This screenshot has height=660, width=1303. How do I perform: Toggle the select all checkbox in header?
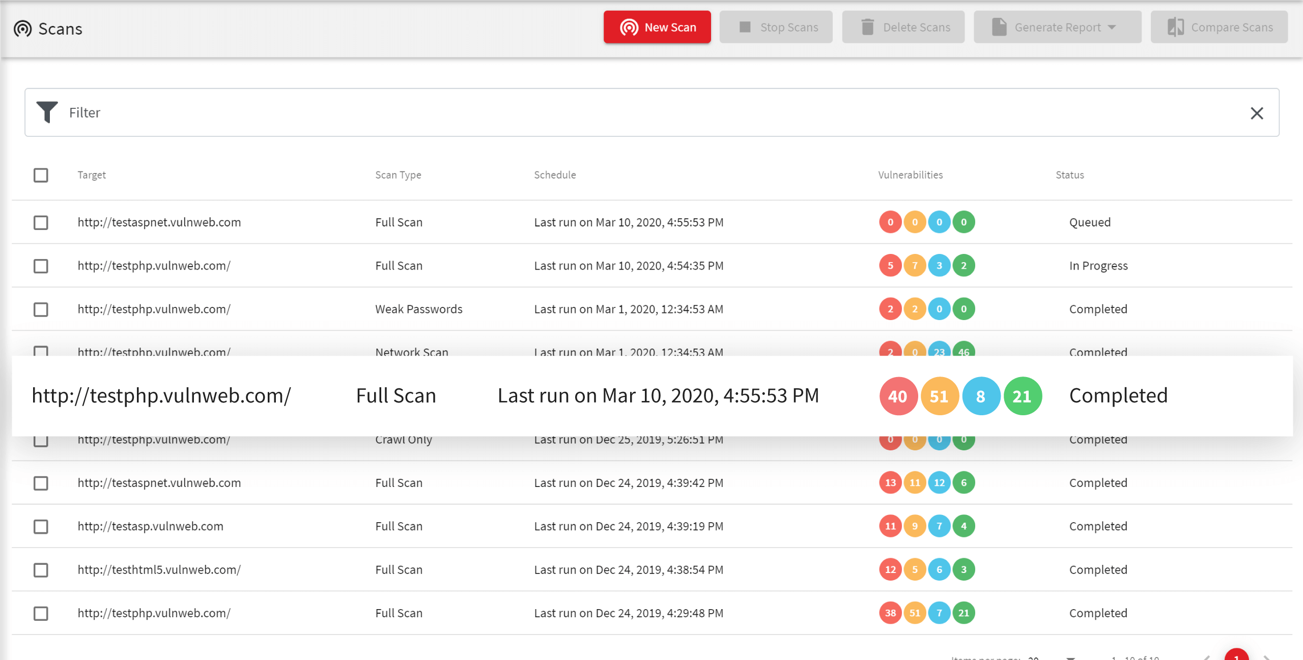coord(41,174)
